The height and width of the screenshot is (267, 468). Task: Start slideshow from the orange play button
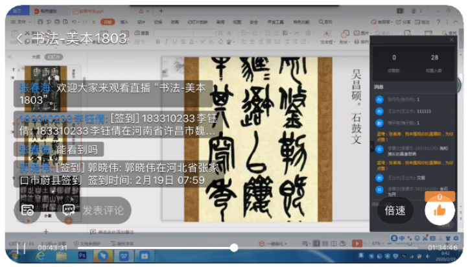tap(357, 244)
